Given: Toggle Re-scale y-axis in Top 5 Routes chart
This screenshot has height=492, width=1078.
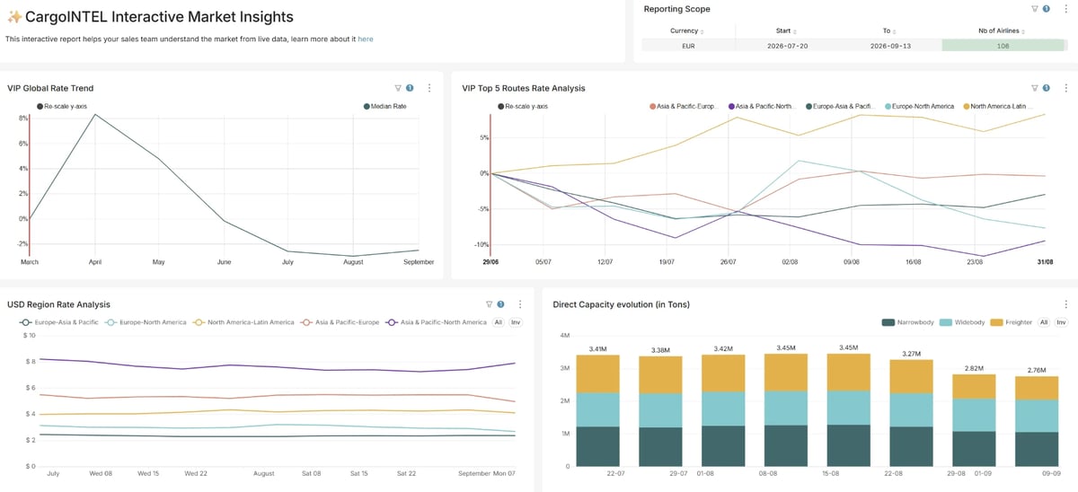Looking at the screenshot, I should click(x=523, y=106).
